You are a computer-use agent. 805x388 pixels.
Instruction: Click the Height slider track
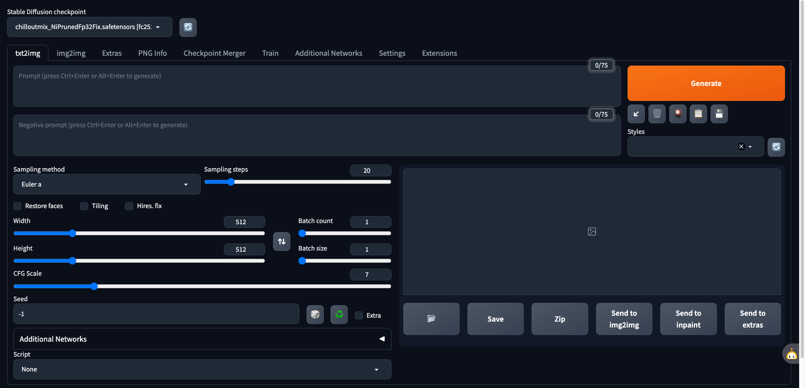tap(139, 261)
